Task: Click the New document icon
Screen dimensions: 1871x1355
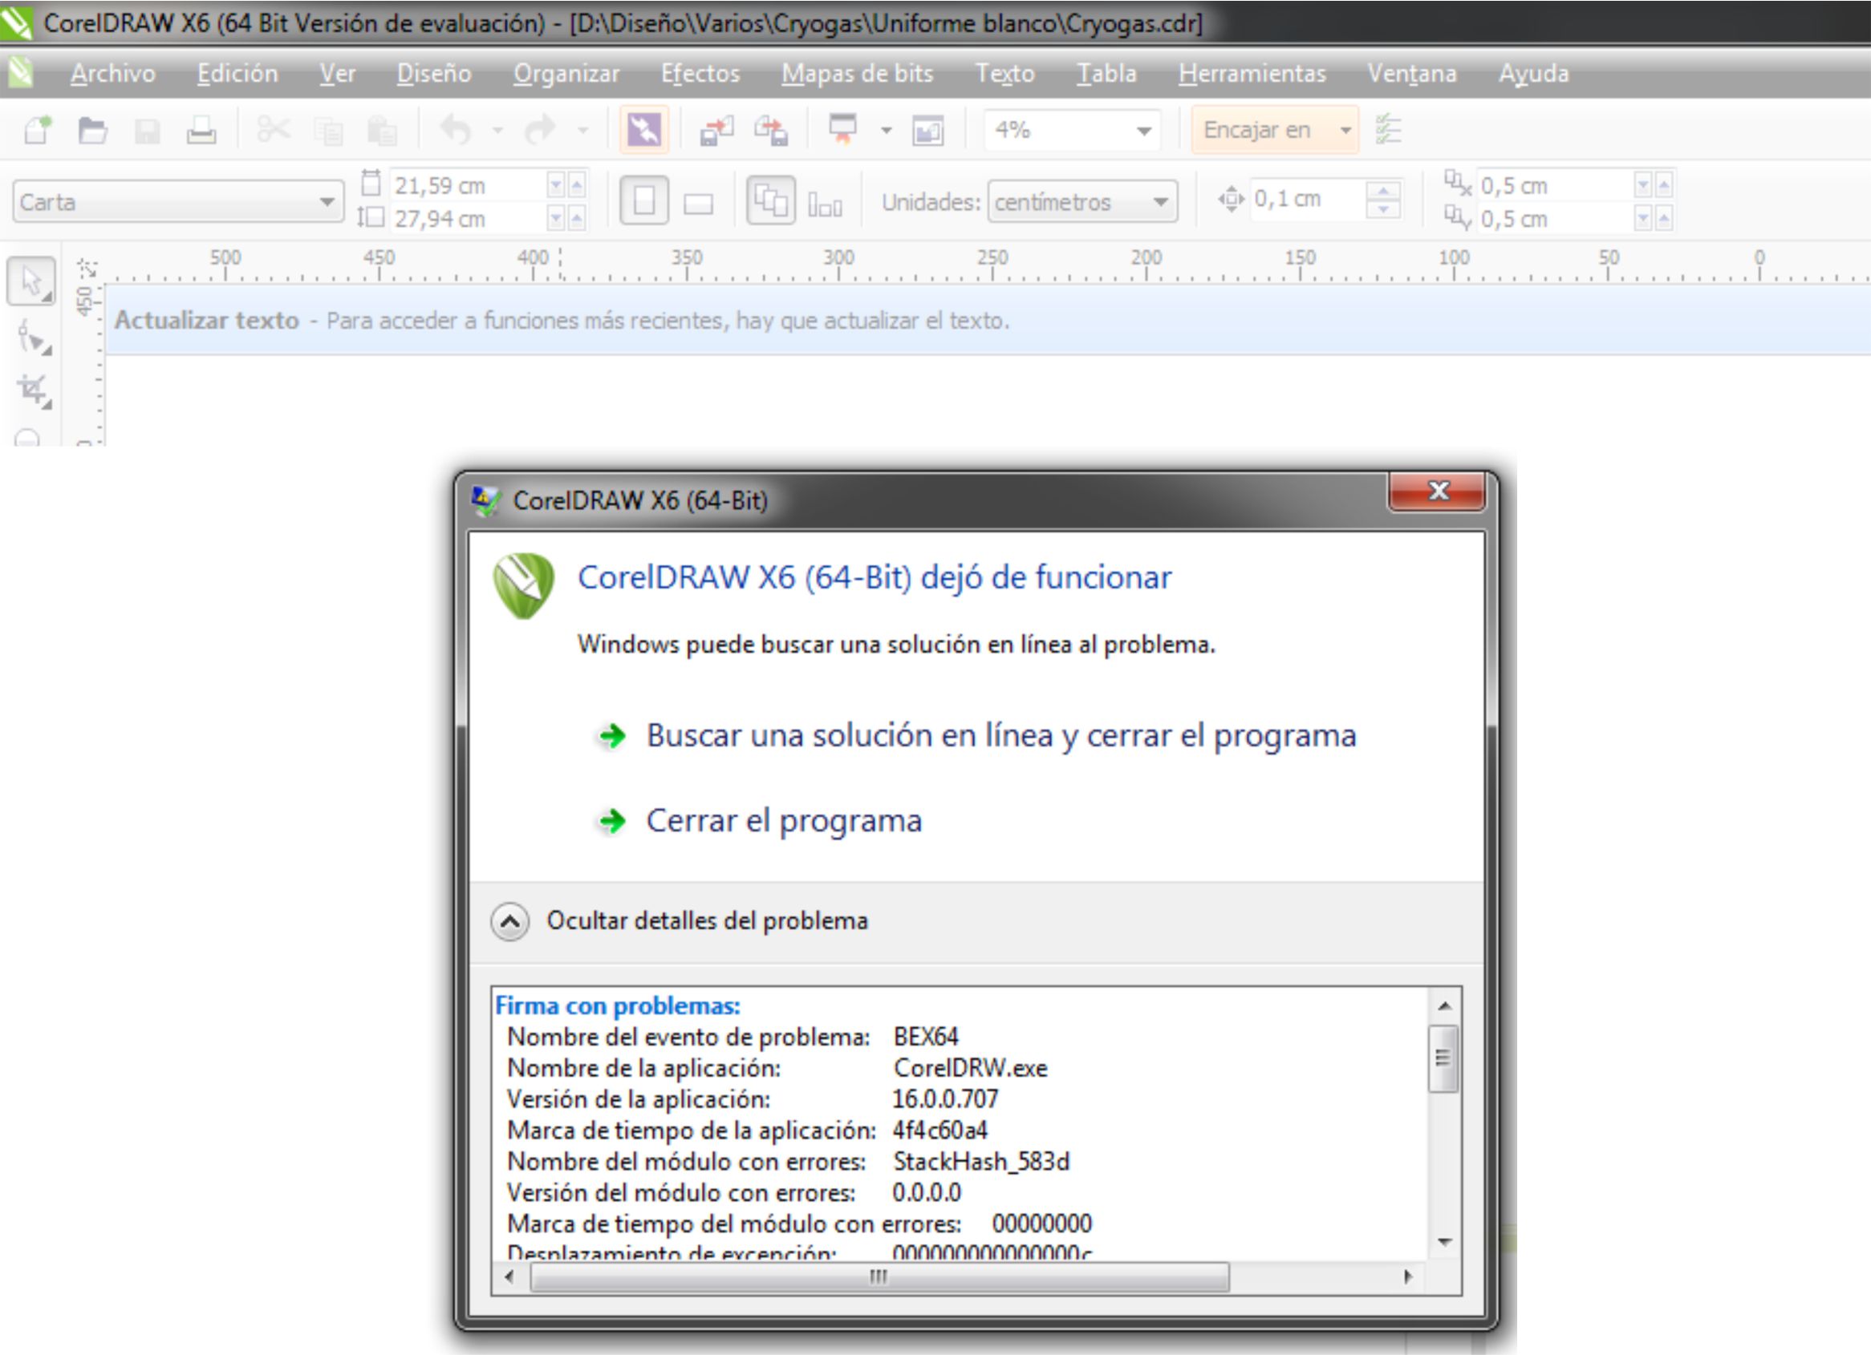Action: [37, 130]
